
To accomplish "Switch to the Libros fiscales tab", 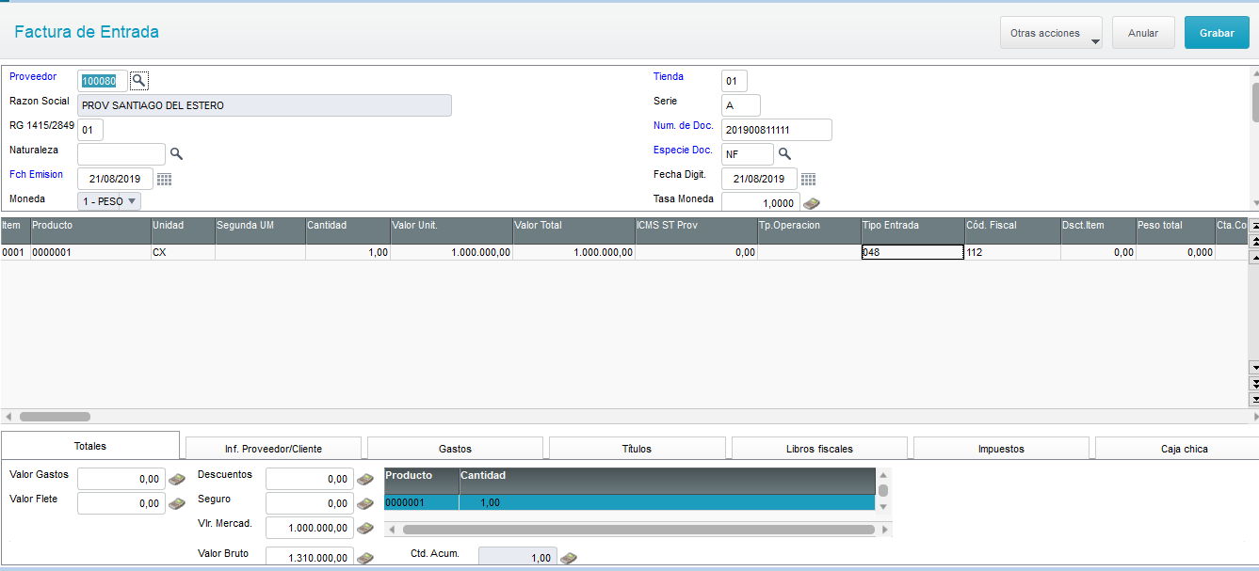I will point(819,449).
